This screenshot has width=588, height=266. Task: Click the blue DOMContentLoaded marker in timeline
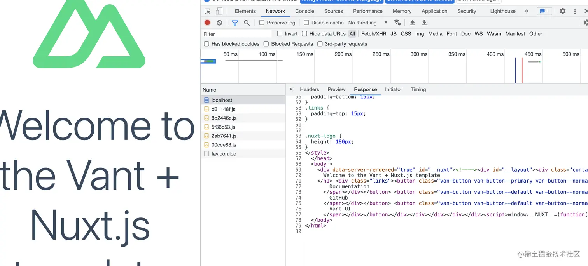click(x=515, y=70)
